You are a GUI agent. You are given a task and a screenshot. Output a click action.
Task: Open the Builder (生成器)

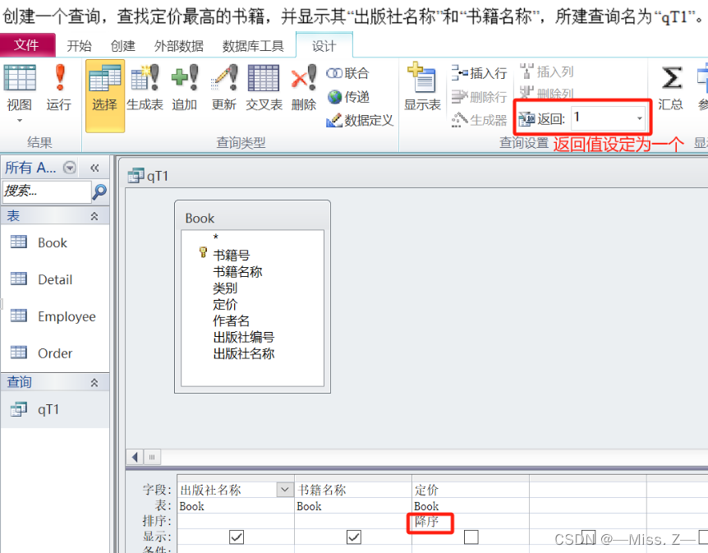479,120
